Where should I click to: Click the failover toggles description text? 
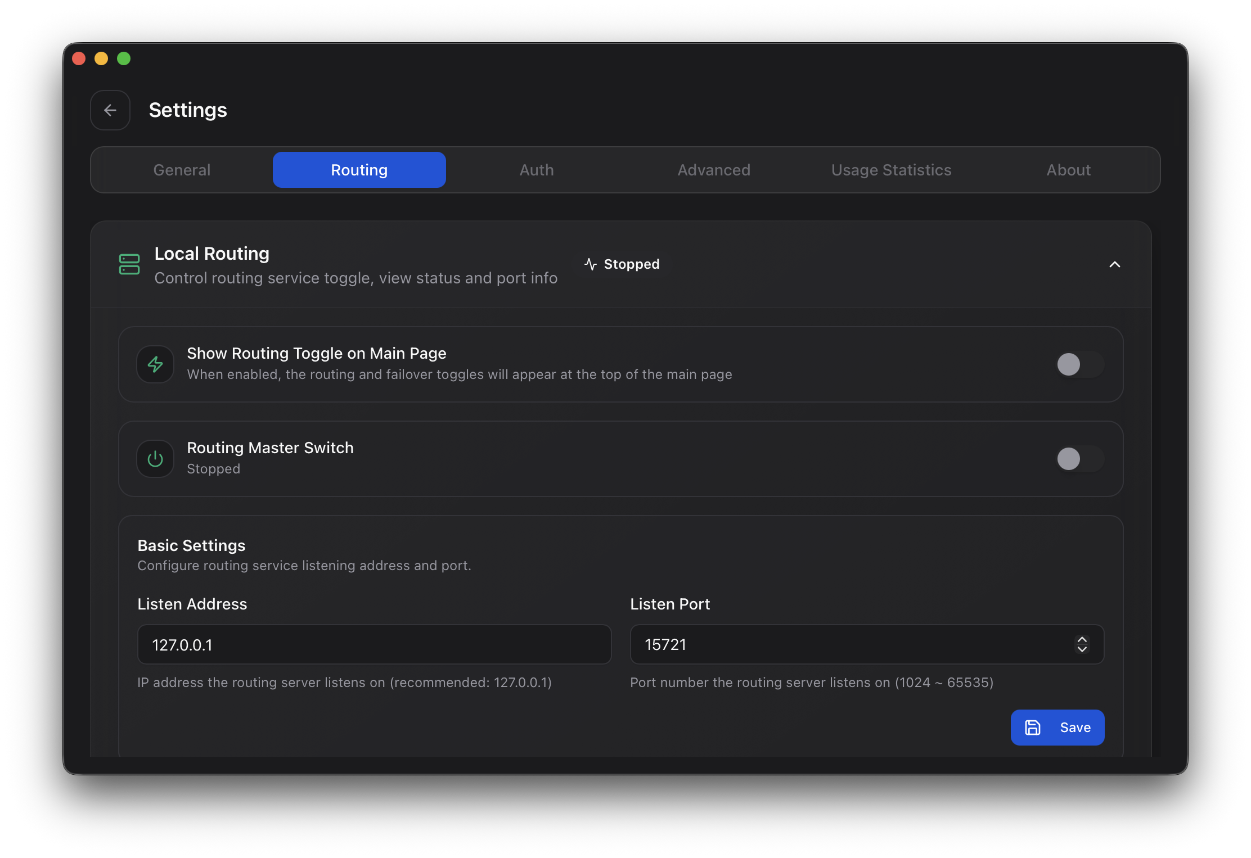click(x=460, y=374)
